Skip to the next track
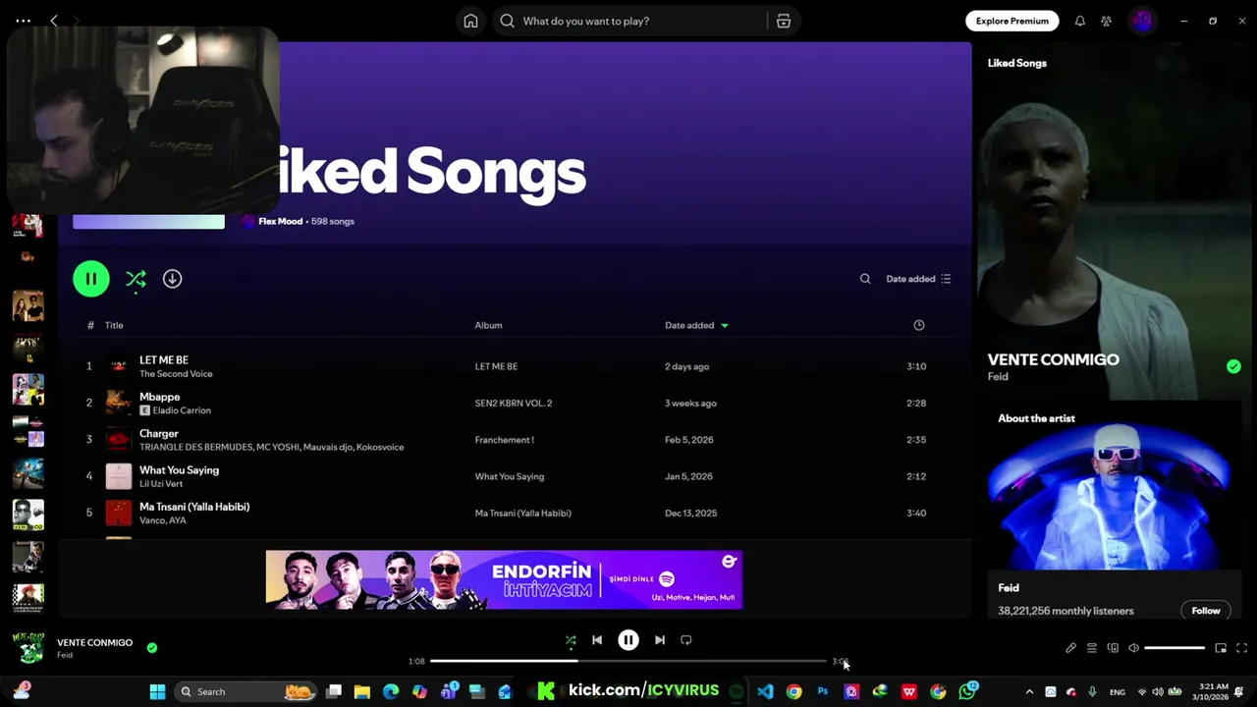Screen dimensions: 1257x707 click(x=660, y=640)
